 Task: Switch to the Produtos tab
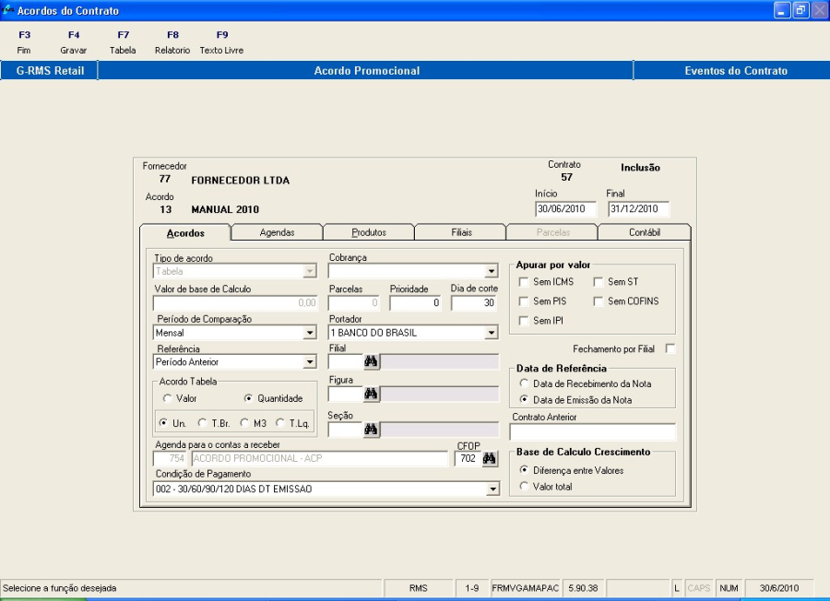(x=368, y=233)
